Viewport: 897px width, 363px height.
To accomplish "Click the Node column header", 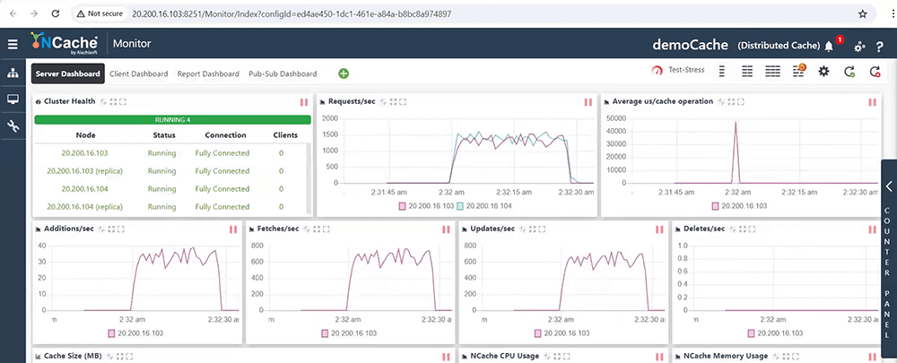I will [x=85, y=135].
